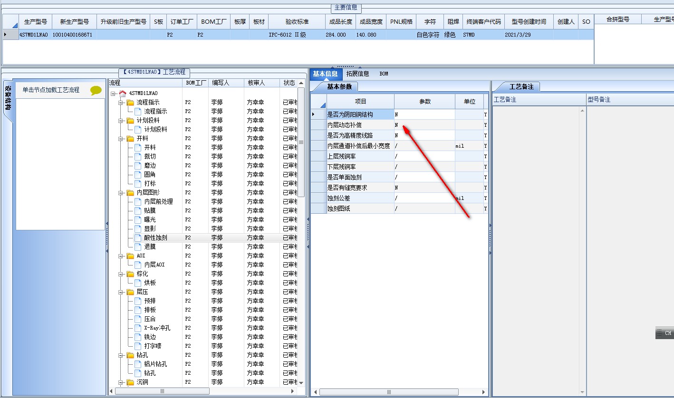Collapse the 内层图形 folder node
Screen dimensions: 674x398
pyautogui.click(x=121, y=193)
